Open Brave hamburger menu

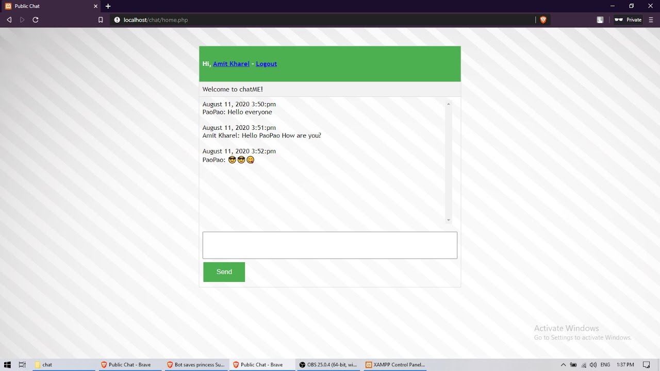651,20
